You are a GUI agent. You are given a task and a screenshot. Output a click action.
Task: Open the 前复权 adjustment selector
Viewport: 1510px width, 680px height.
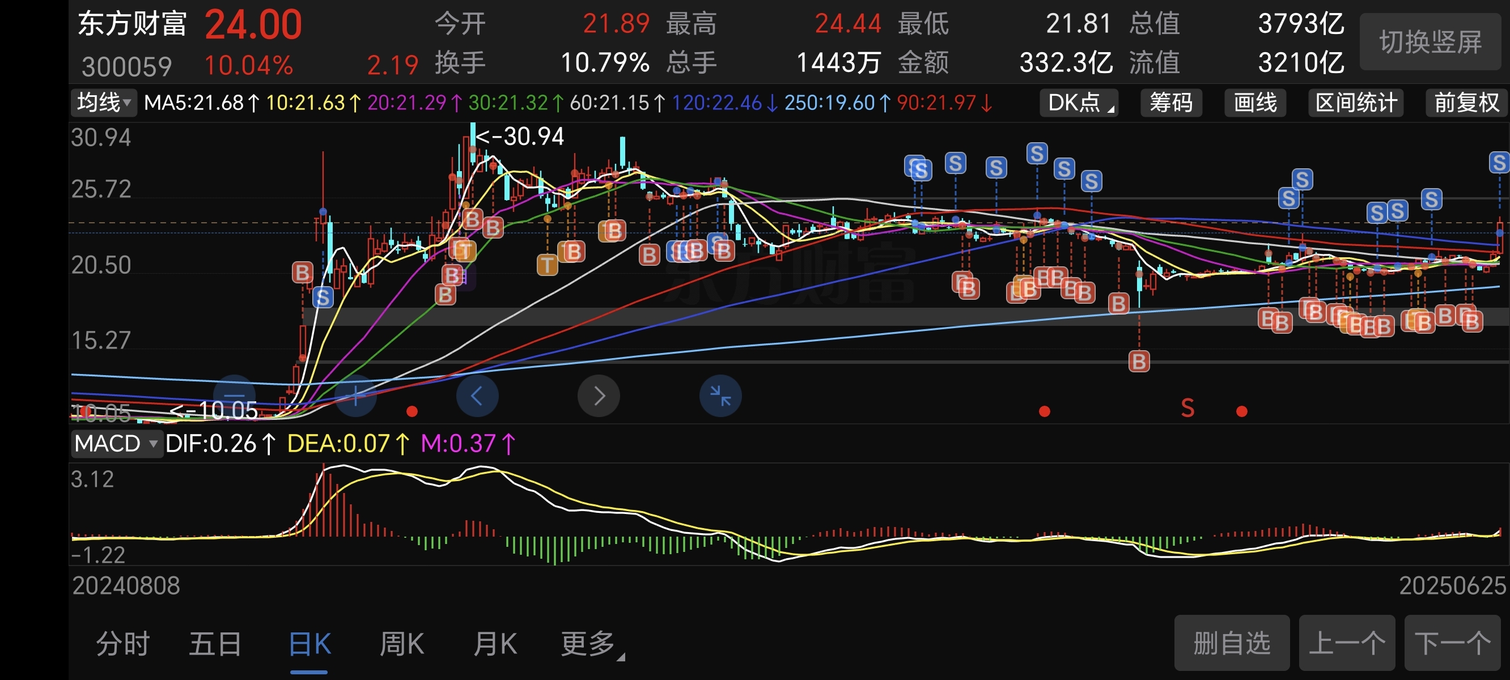tap(1466, 103)
